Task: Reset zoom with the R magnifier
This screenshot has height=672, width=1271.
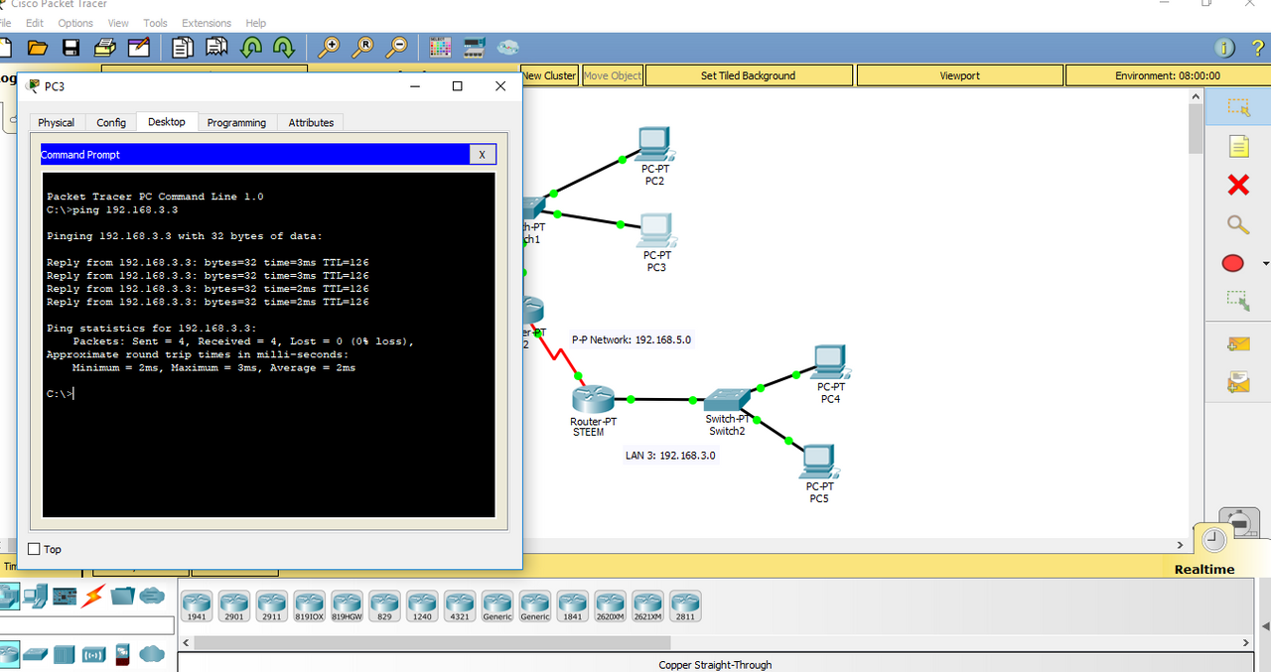Action: (x=363, y=47)
